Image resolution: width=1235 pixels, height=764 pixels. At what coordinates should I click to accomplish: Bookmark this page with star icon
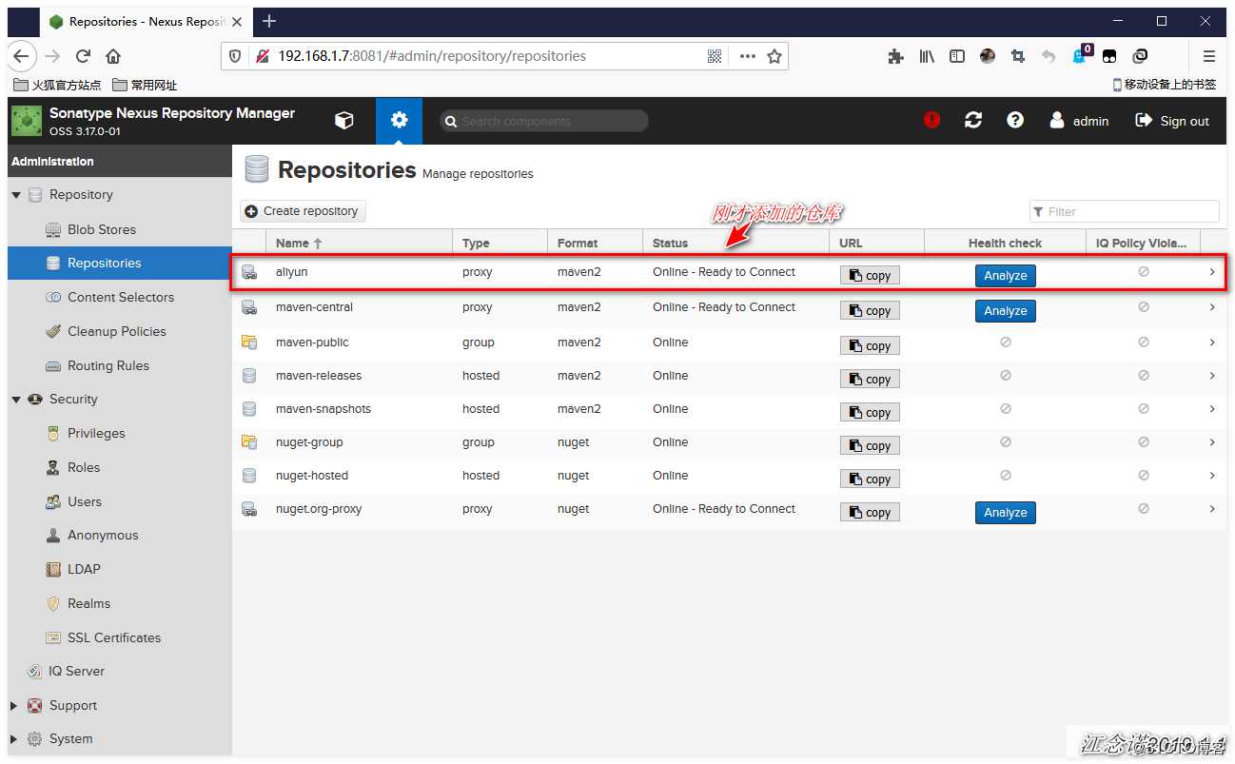coord(774,56)
